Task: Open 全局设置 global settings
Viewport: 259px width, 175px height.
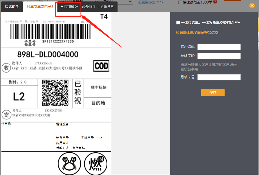Action: pos(107,6)
